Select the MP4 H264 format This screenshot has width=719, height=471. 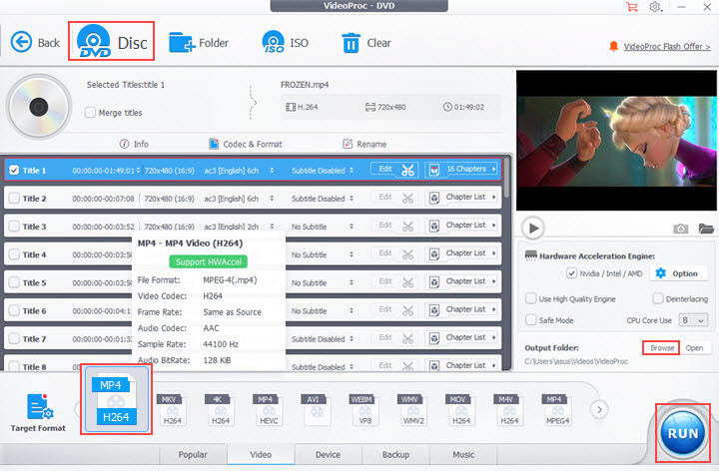pyautogui.click(x=116, y=400)
